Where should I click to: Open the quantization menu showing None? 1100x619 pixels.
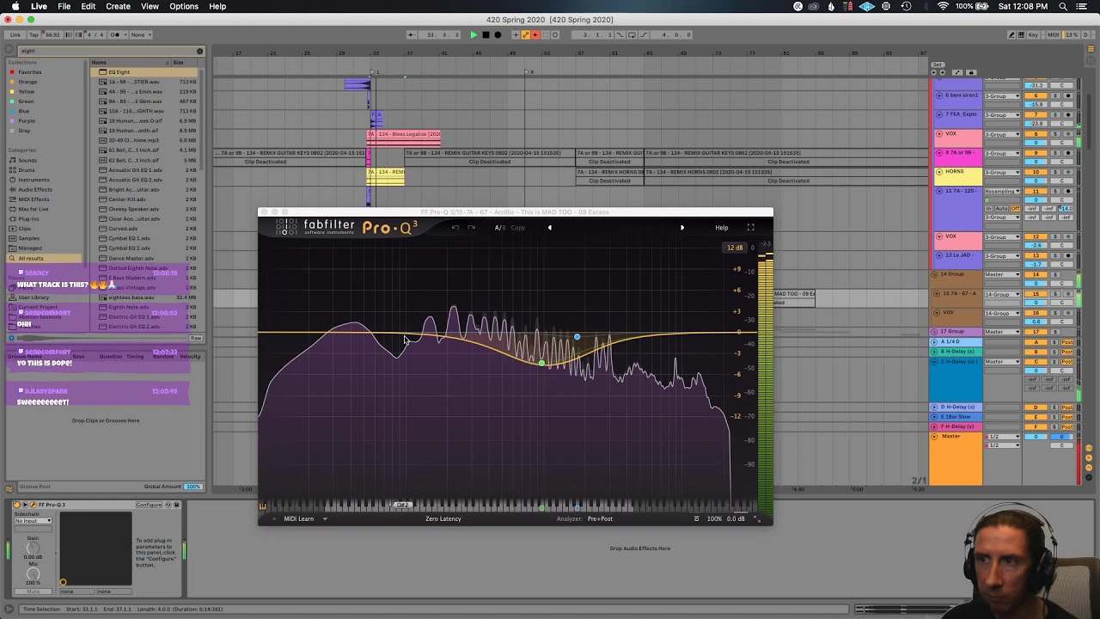[x=141, y=35]
